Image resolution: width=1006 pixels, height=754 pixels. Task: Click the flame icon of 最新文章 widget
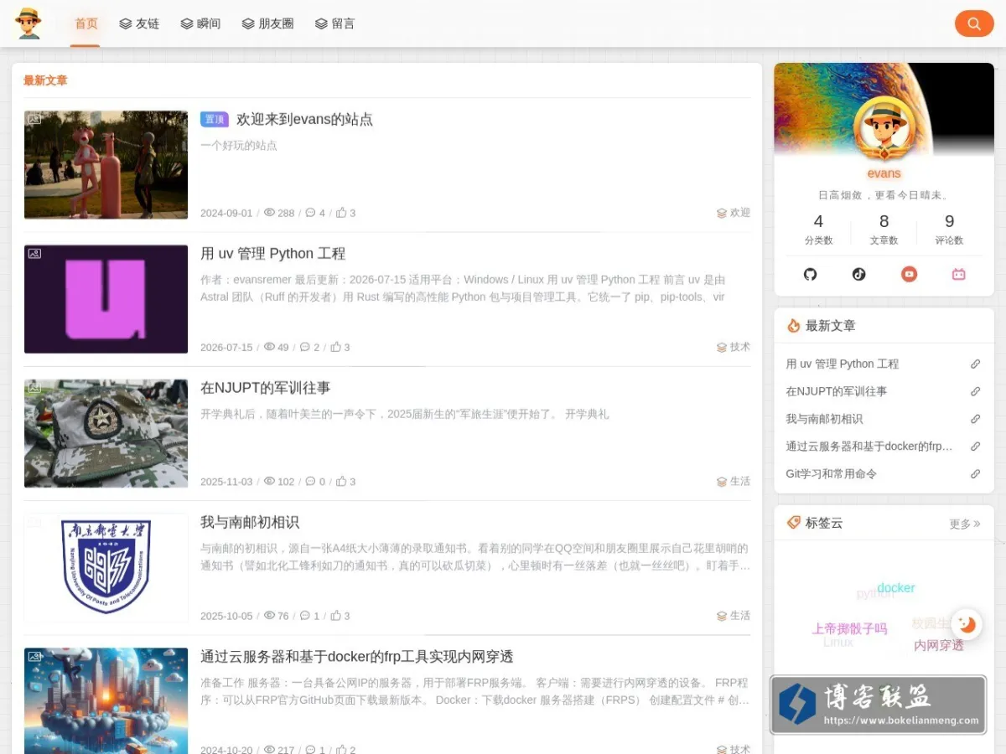(x=793, y=326)
